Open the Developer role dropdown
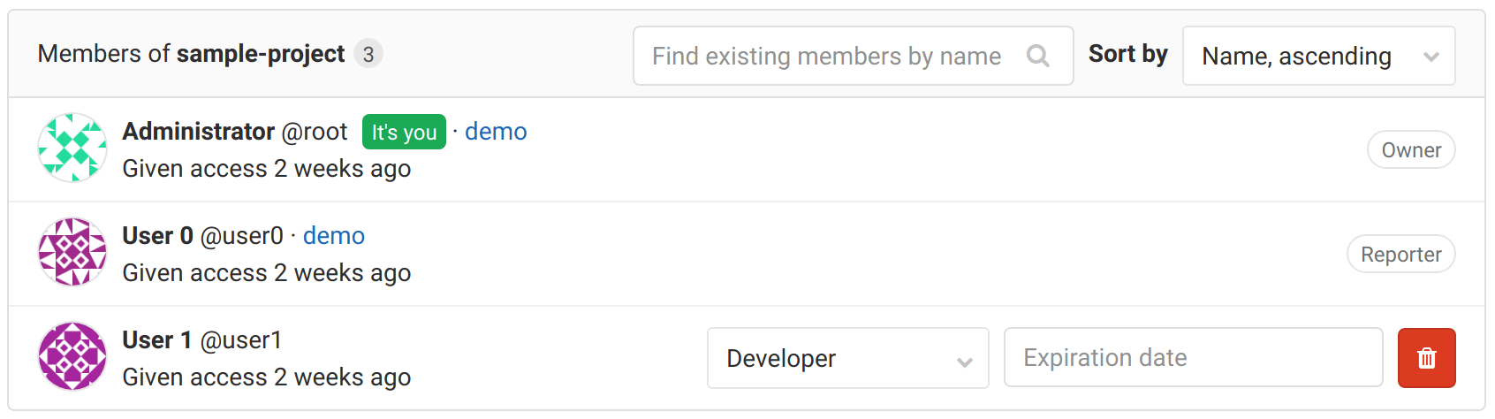 click(846, 358)
